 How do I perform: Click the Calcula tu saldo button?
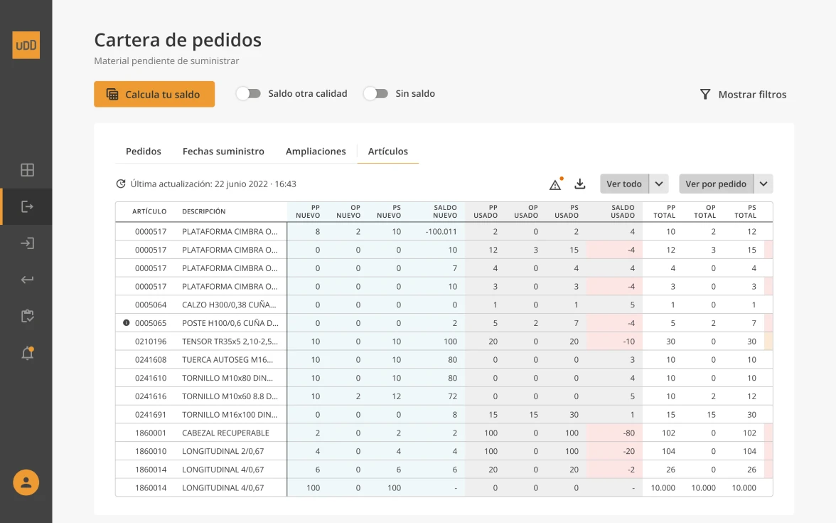click(155, 94)
